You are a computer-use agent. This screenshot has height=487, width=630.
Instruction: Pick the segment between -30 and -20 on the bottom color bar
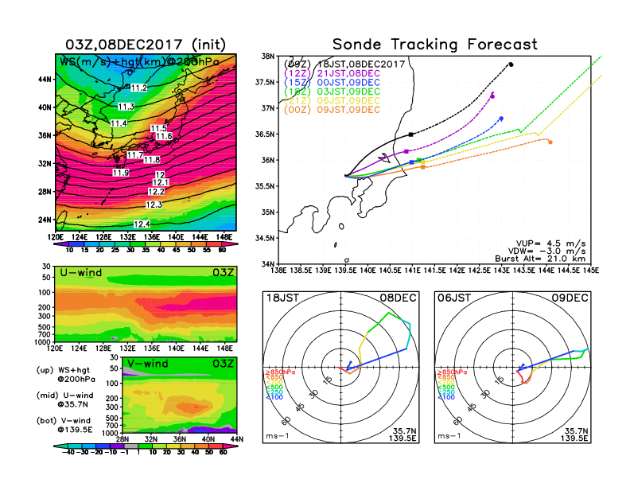pos(89,446)
